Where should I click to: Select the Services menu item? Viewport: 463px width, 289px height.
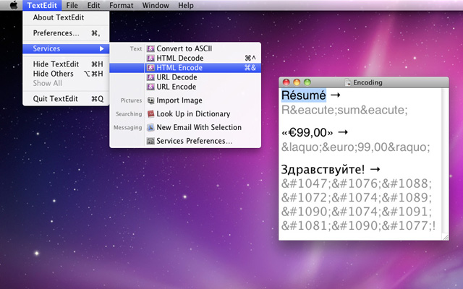pyautogui.click(x=66, y=48)
